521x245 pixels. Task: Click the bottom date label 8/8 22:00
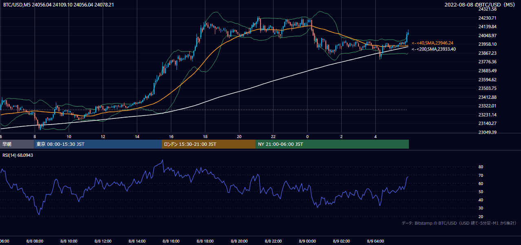273,241
